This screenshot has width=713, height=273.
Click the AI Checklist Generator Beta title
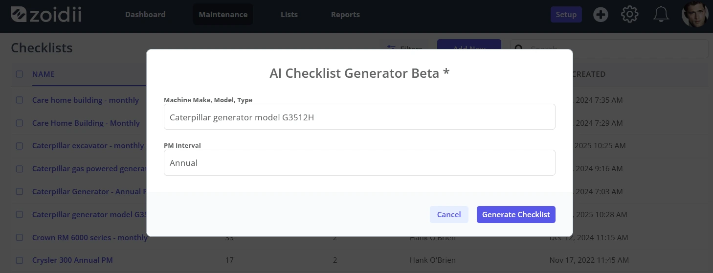359,73
